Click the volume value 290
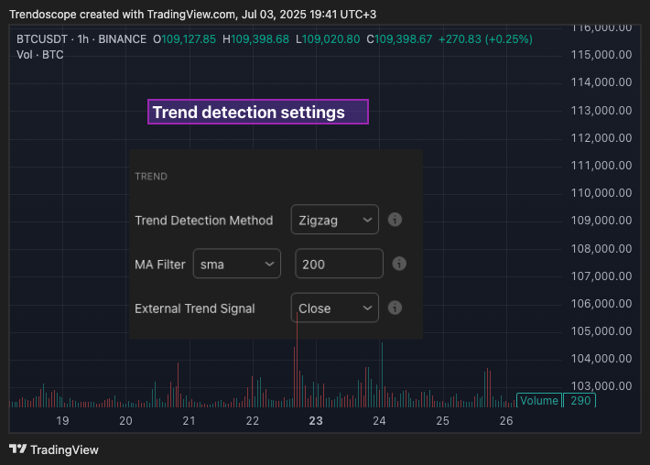 point(580,400)
